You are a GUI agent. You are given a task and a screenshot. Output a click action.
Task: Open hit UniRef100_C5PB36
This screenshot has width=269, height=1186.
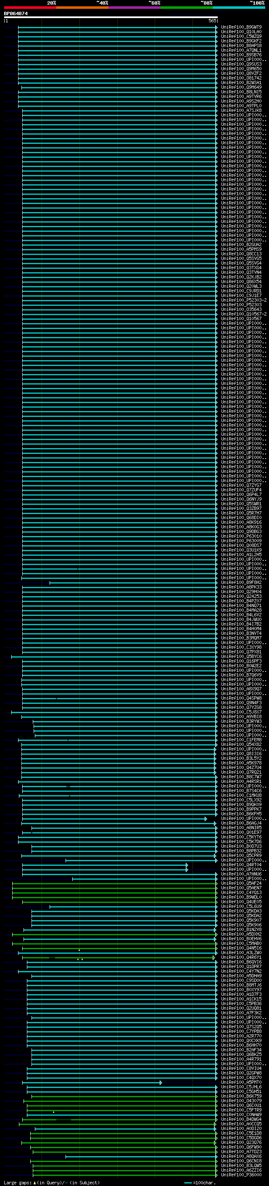[x=241, y=1004]
